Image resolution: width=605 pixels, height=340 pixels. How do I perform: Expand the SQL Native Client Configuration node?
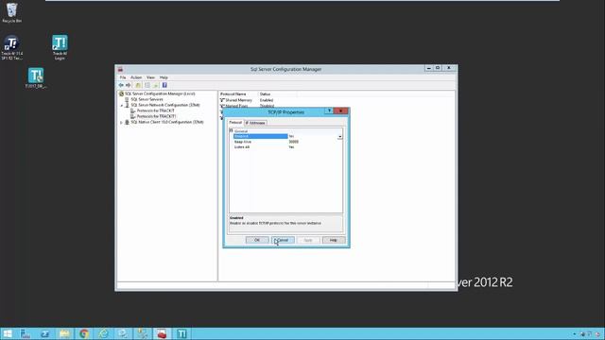121,122
